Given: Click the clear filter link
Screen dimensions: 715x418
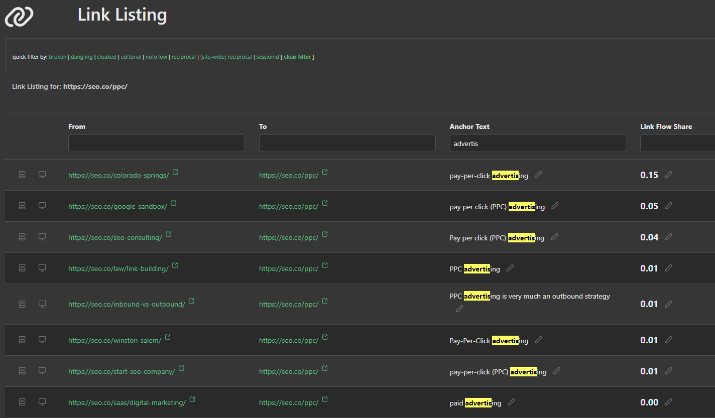Looking at the screenshot, I should click(x=297, y=57).
